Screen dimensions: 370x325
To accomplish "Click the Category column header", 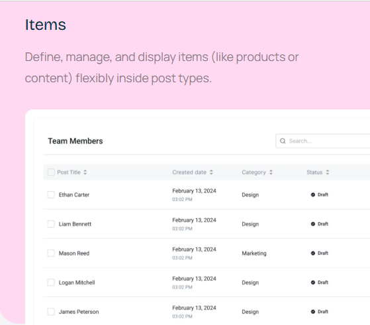I will (x=254, y=172).
